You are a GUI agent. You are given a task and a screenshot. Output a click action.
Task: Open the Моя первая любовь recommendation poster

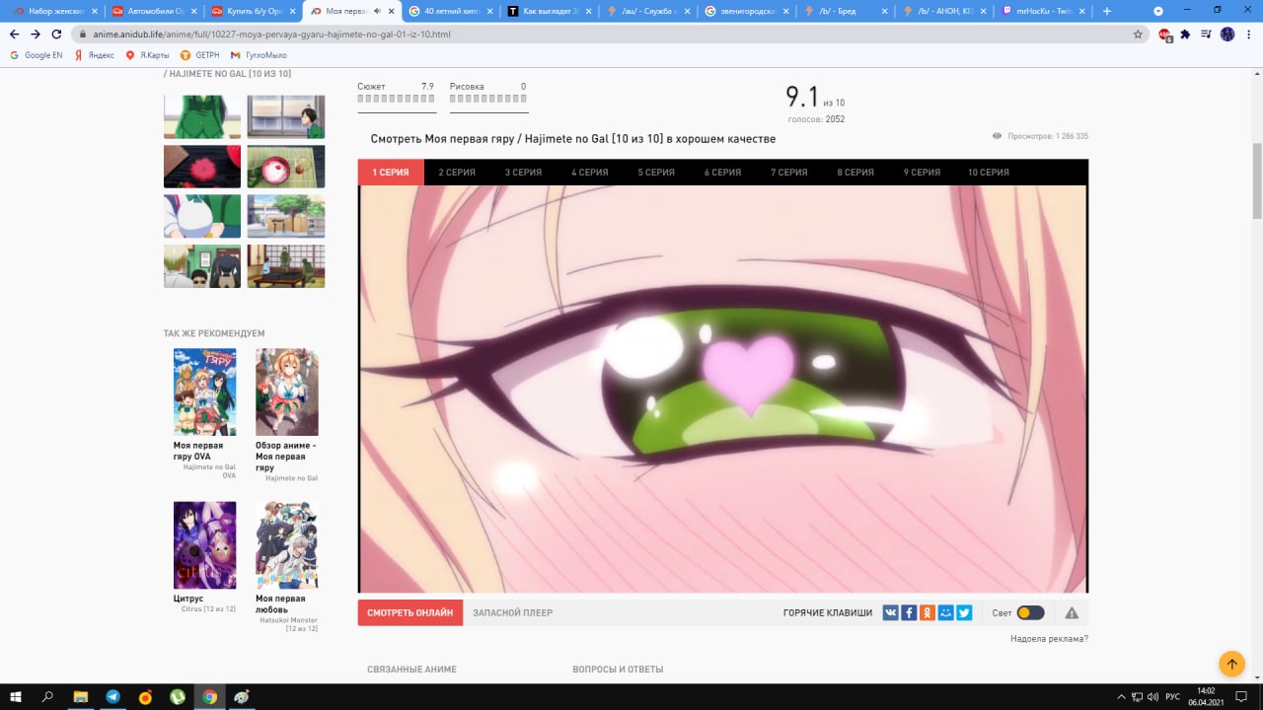tap(287, 545)
